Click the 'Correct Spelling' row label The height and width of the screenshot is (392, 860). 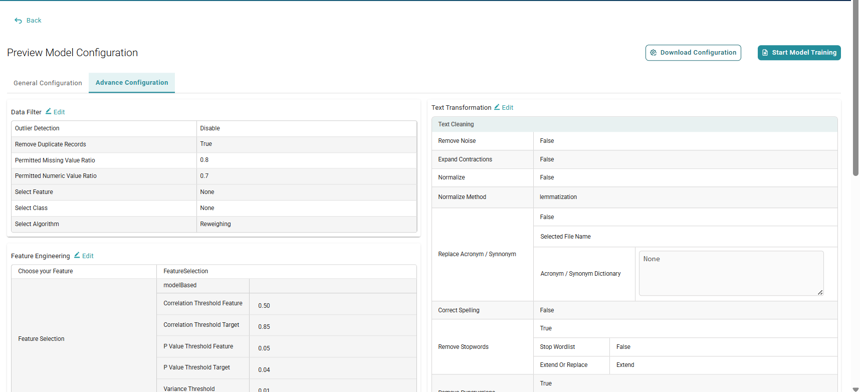(459, 310)
